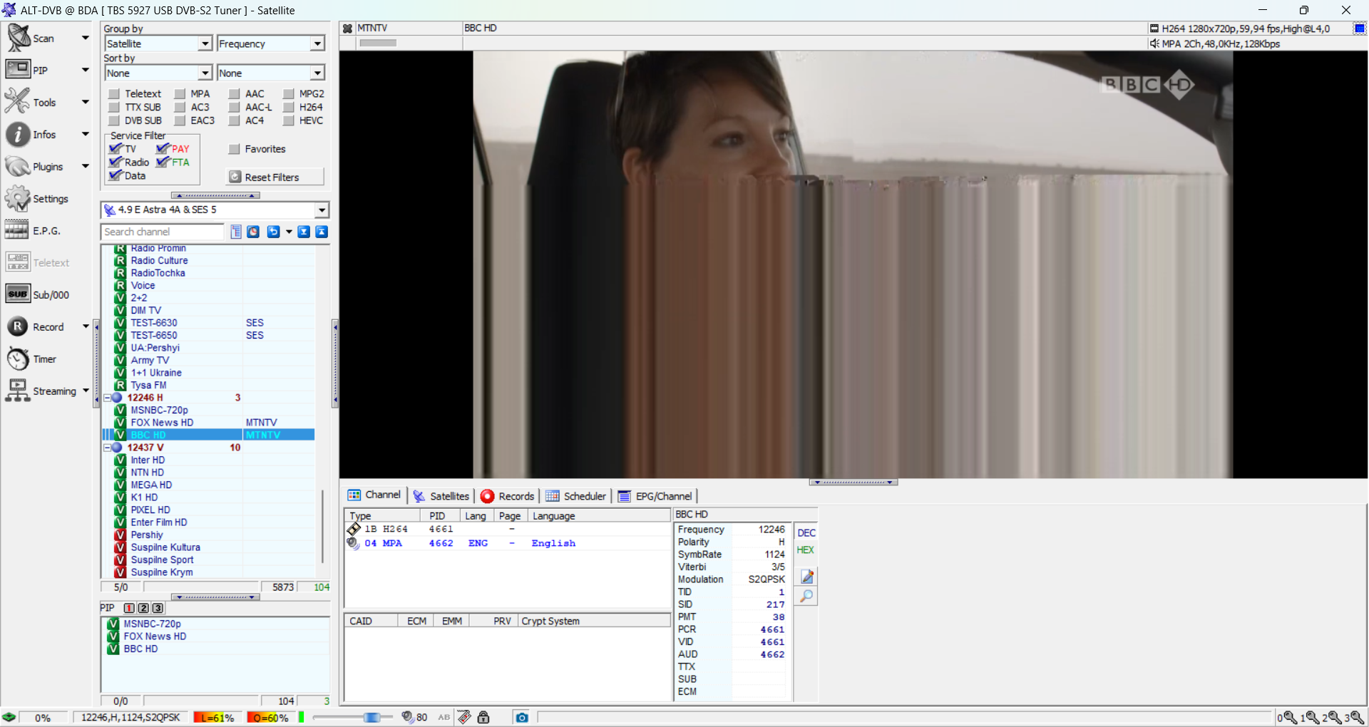The width and height of the screenshot is (1369, 727).
Task: Toggle the PAY service filter checkbox
Action: pos(163,149)
